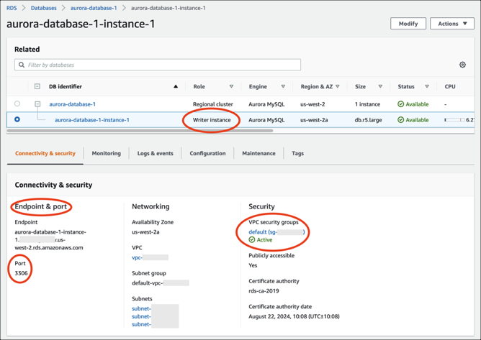The height and width of the screenshot is (340, 481).
Task: Open the Logs & events tab
Action: coord(155,153)
